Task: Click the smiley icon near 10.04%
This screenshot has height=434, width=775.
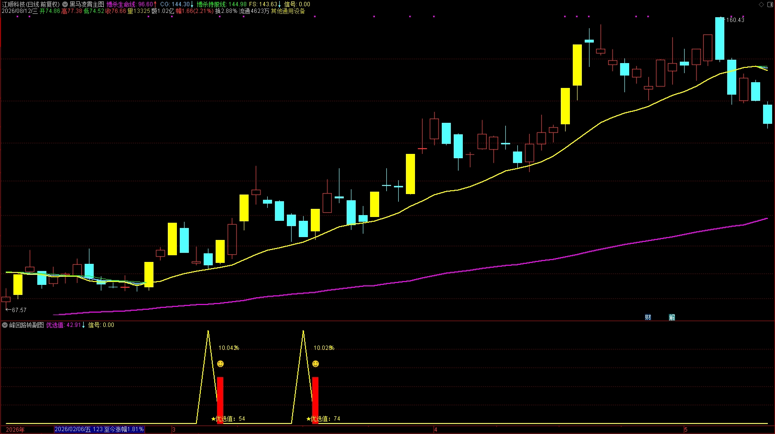Action: (x=220, y=364)
